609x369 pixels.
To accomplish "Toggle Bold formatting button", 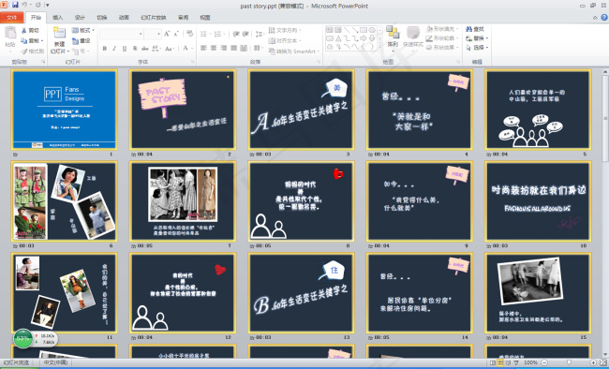I will [x=105, y=49].
